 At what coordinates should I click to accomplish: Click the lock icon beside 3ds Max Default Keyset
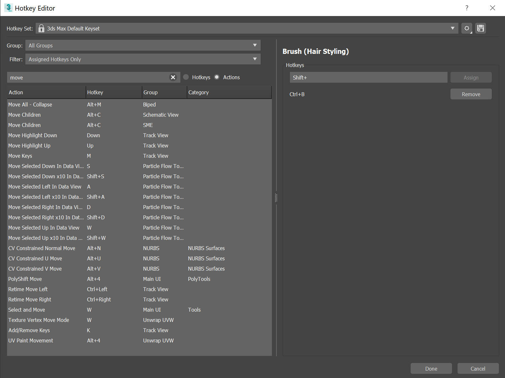[x=41, y=29]
